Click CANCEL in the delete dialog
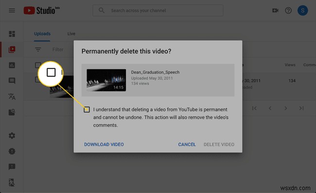The image size is (316, 193). (187, 145)
